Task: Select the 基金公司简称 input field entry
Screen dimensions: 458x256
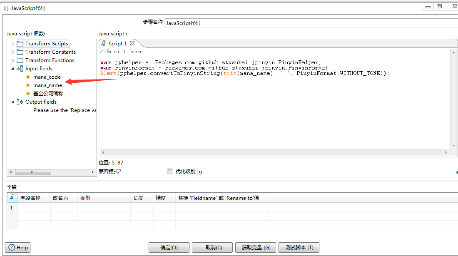Action: point(47,93)
